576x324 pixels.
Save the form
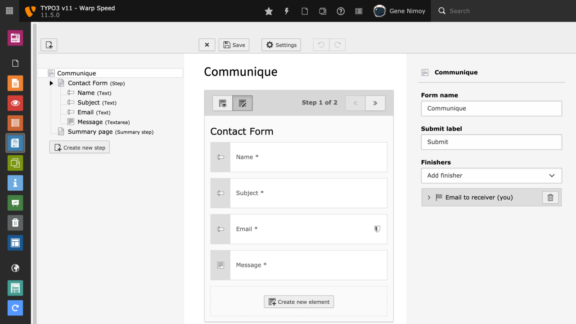click(x=234, y=45)
